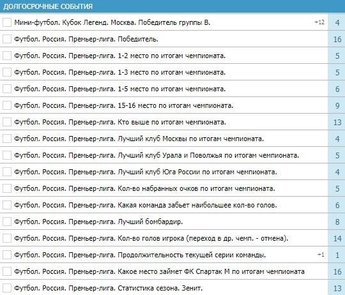
Task: Expand outcomes count 9 for 15-16 место
Action: 337,106
